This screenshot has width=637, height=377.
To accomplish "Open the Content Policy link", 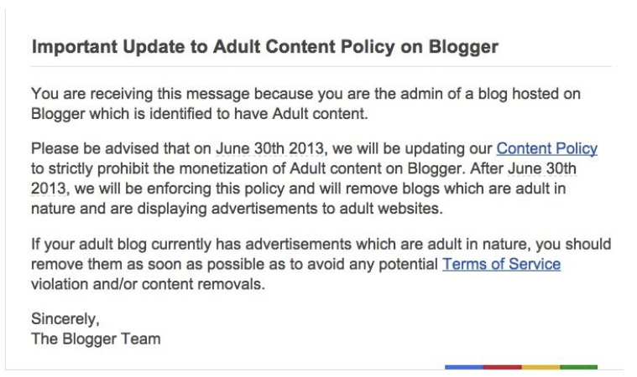I will pyautogui.click(x=546, y=149).
